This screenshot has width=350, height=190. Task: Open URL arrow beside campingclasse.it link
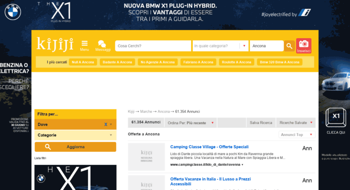[242, 165]
